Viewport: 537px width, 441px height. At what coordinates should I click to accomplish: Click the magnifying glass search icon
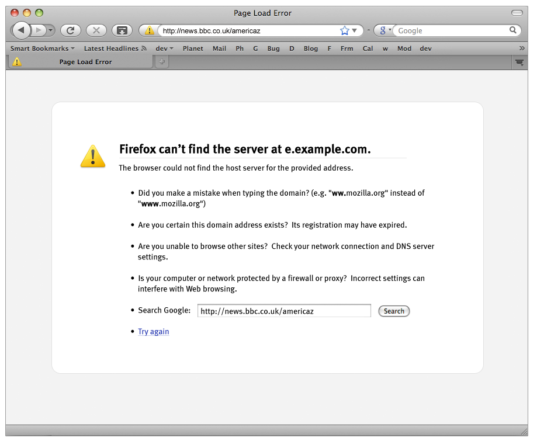point(512,30)
